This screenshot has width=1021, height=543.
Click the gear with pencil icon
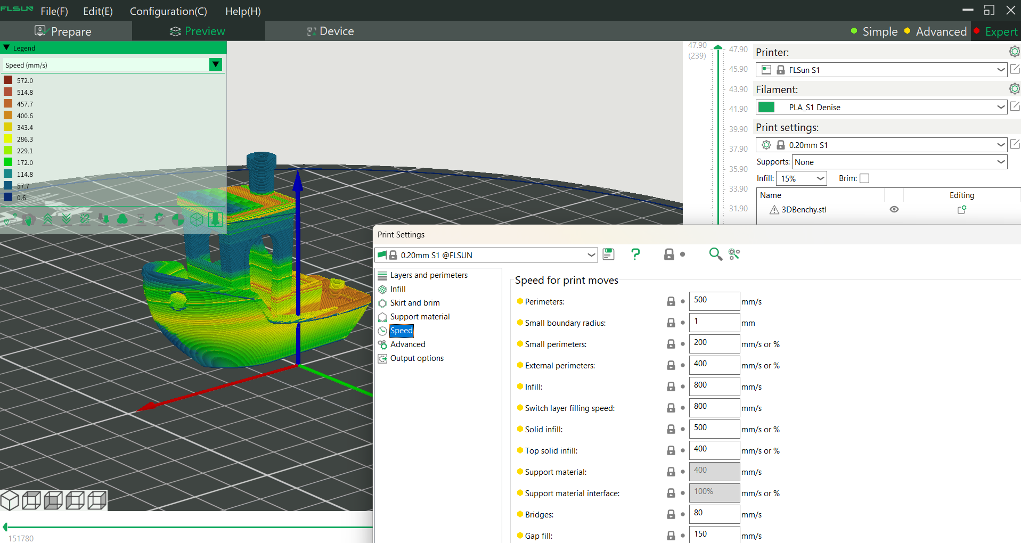point(159,219)
